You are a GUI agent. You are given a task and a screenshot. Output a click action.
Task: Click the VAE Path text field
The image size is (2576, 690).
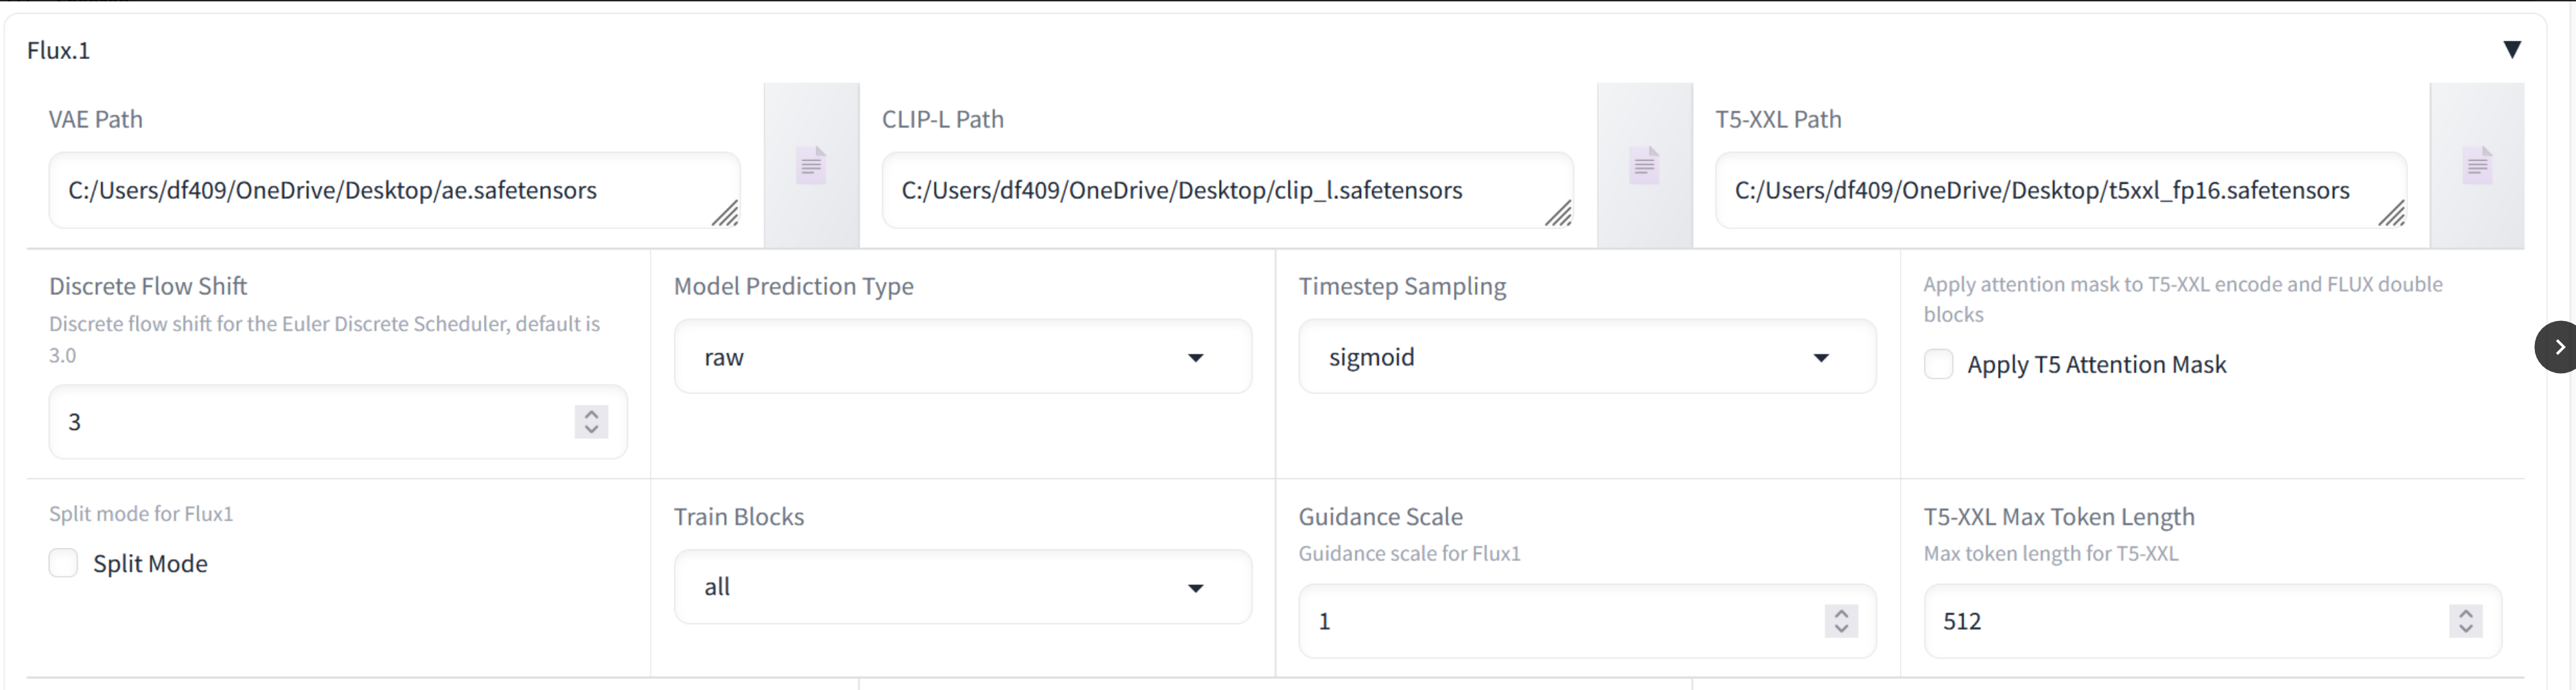[x=380, y=191]
